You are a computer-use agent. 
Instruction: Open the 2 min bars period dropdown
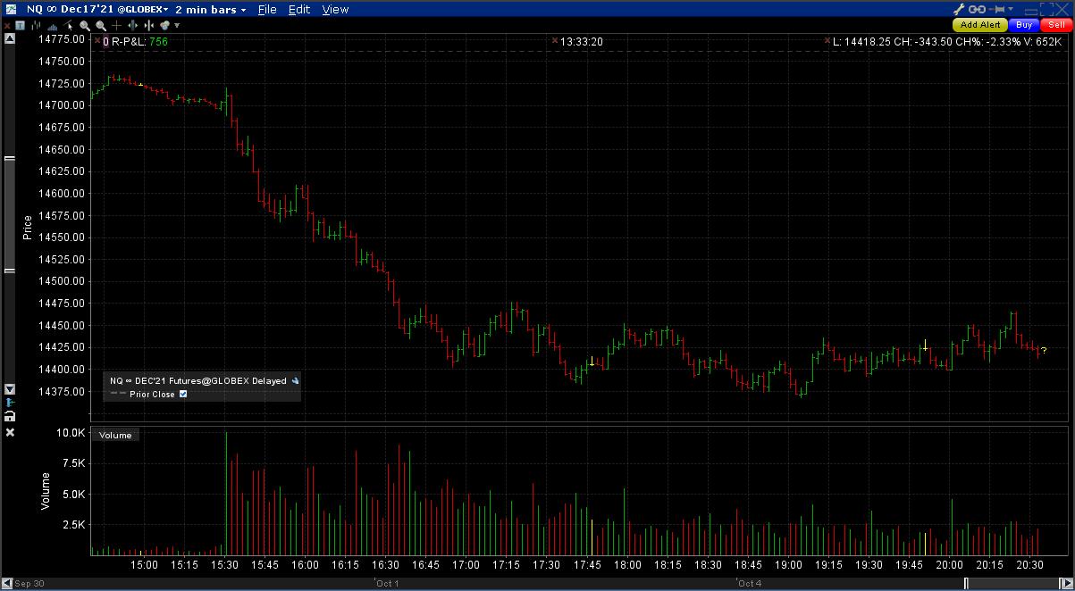[x=211, y=9]
